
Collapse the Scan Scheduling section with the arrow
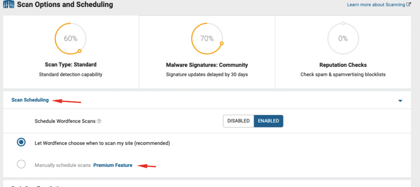tap(400, 101)
